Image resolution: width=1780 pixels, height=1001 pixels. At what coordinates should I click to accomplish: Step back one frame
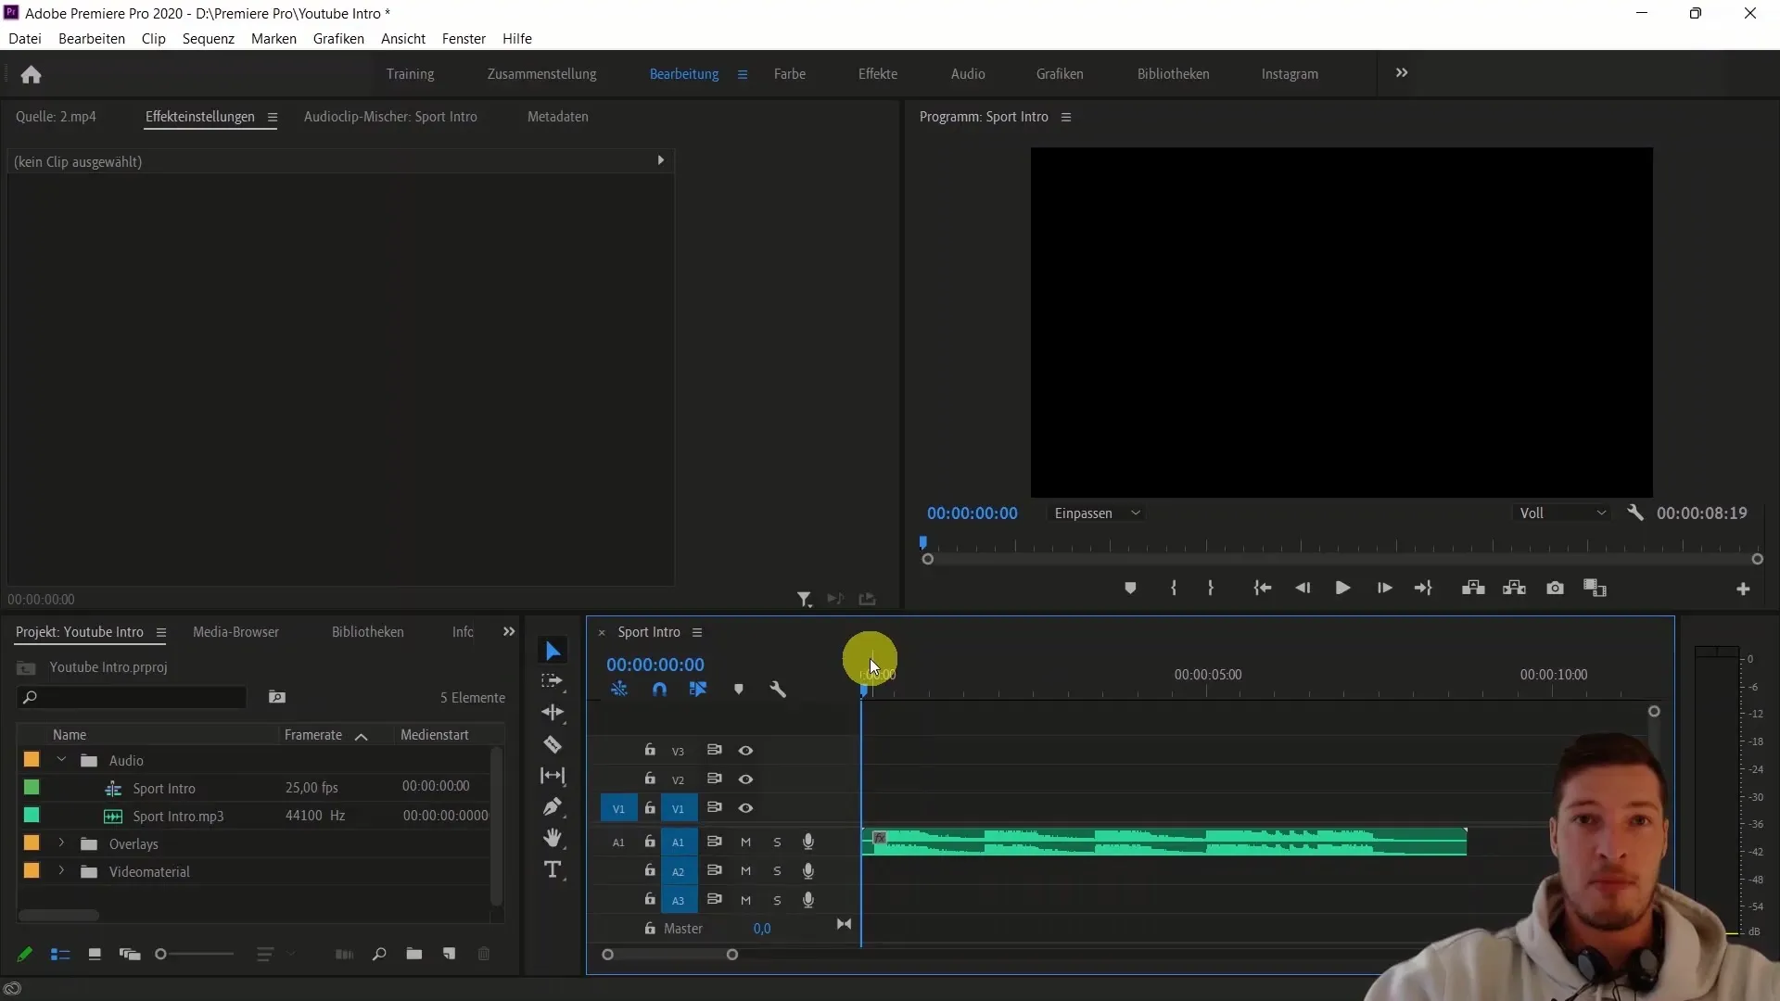tap(1303, 589)
